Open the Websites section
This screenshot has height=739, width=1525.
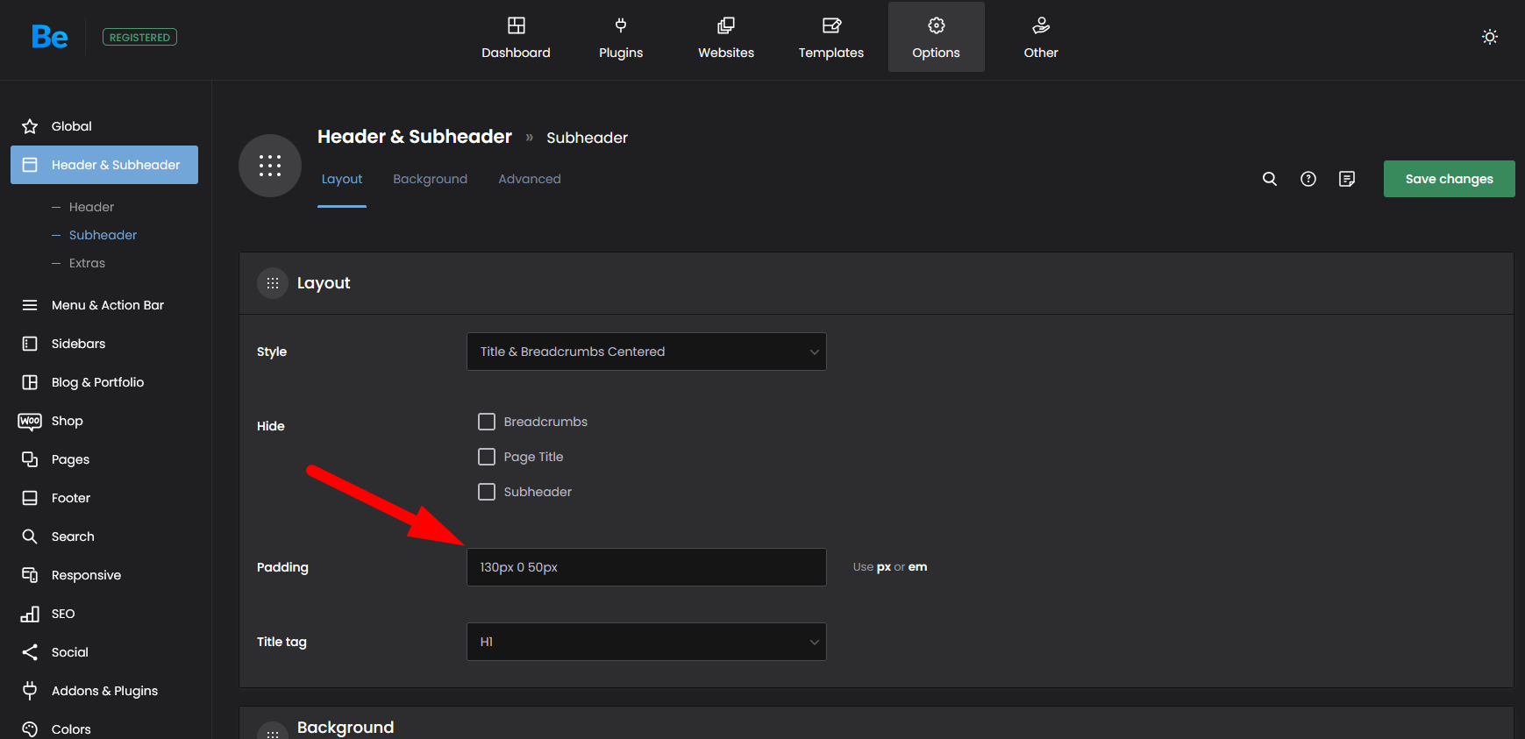point(726,37)
